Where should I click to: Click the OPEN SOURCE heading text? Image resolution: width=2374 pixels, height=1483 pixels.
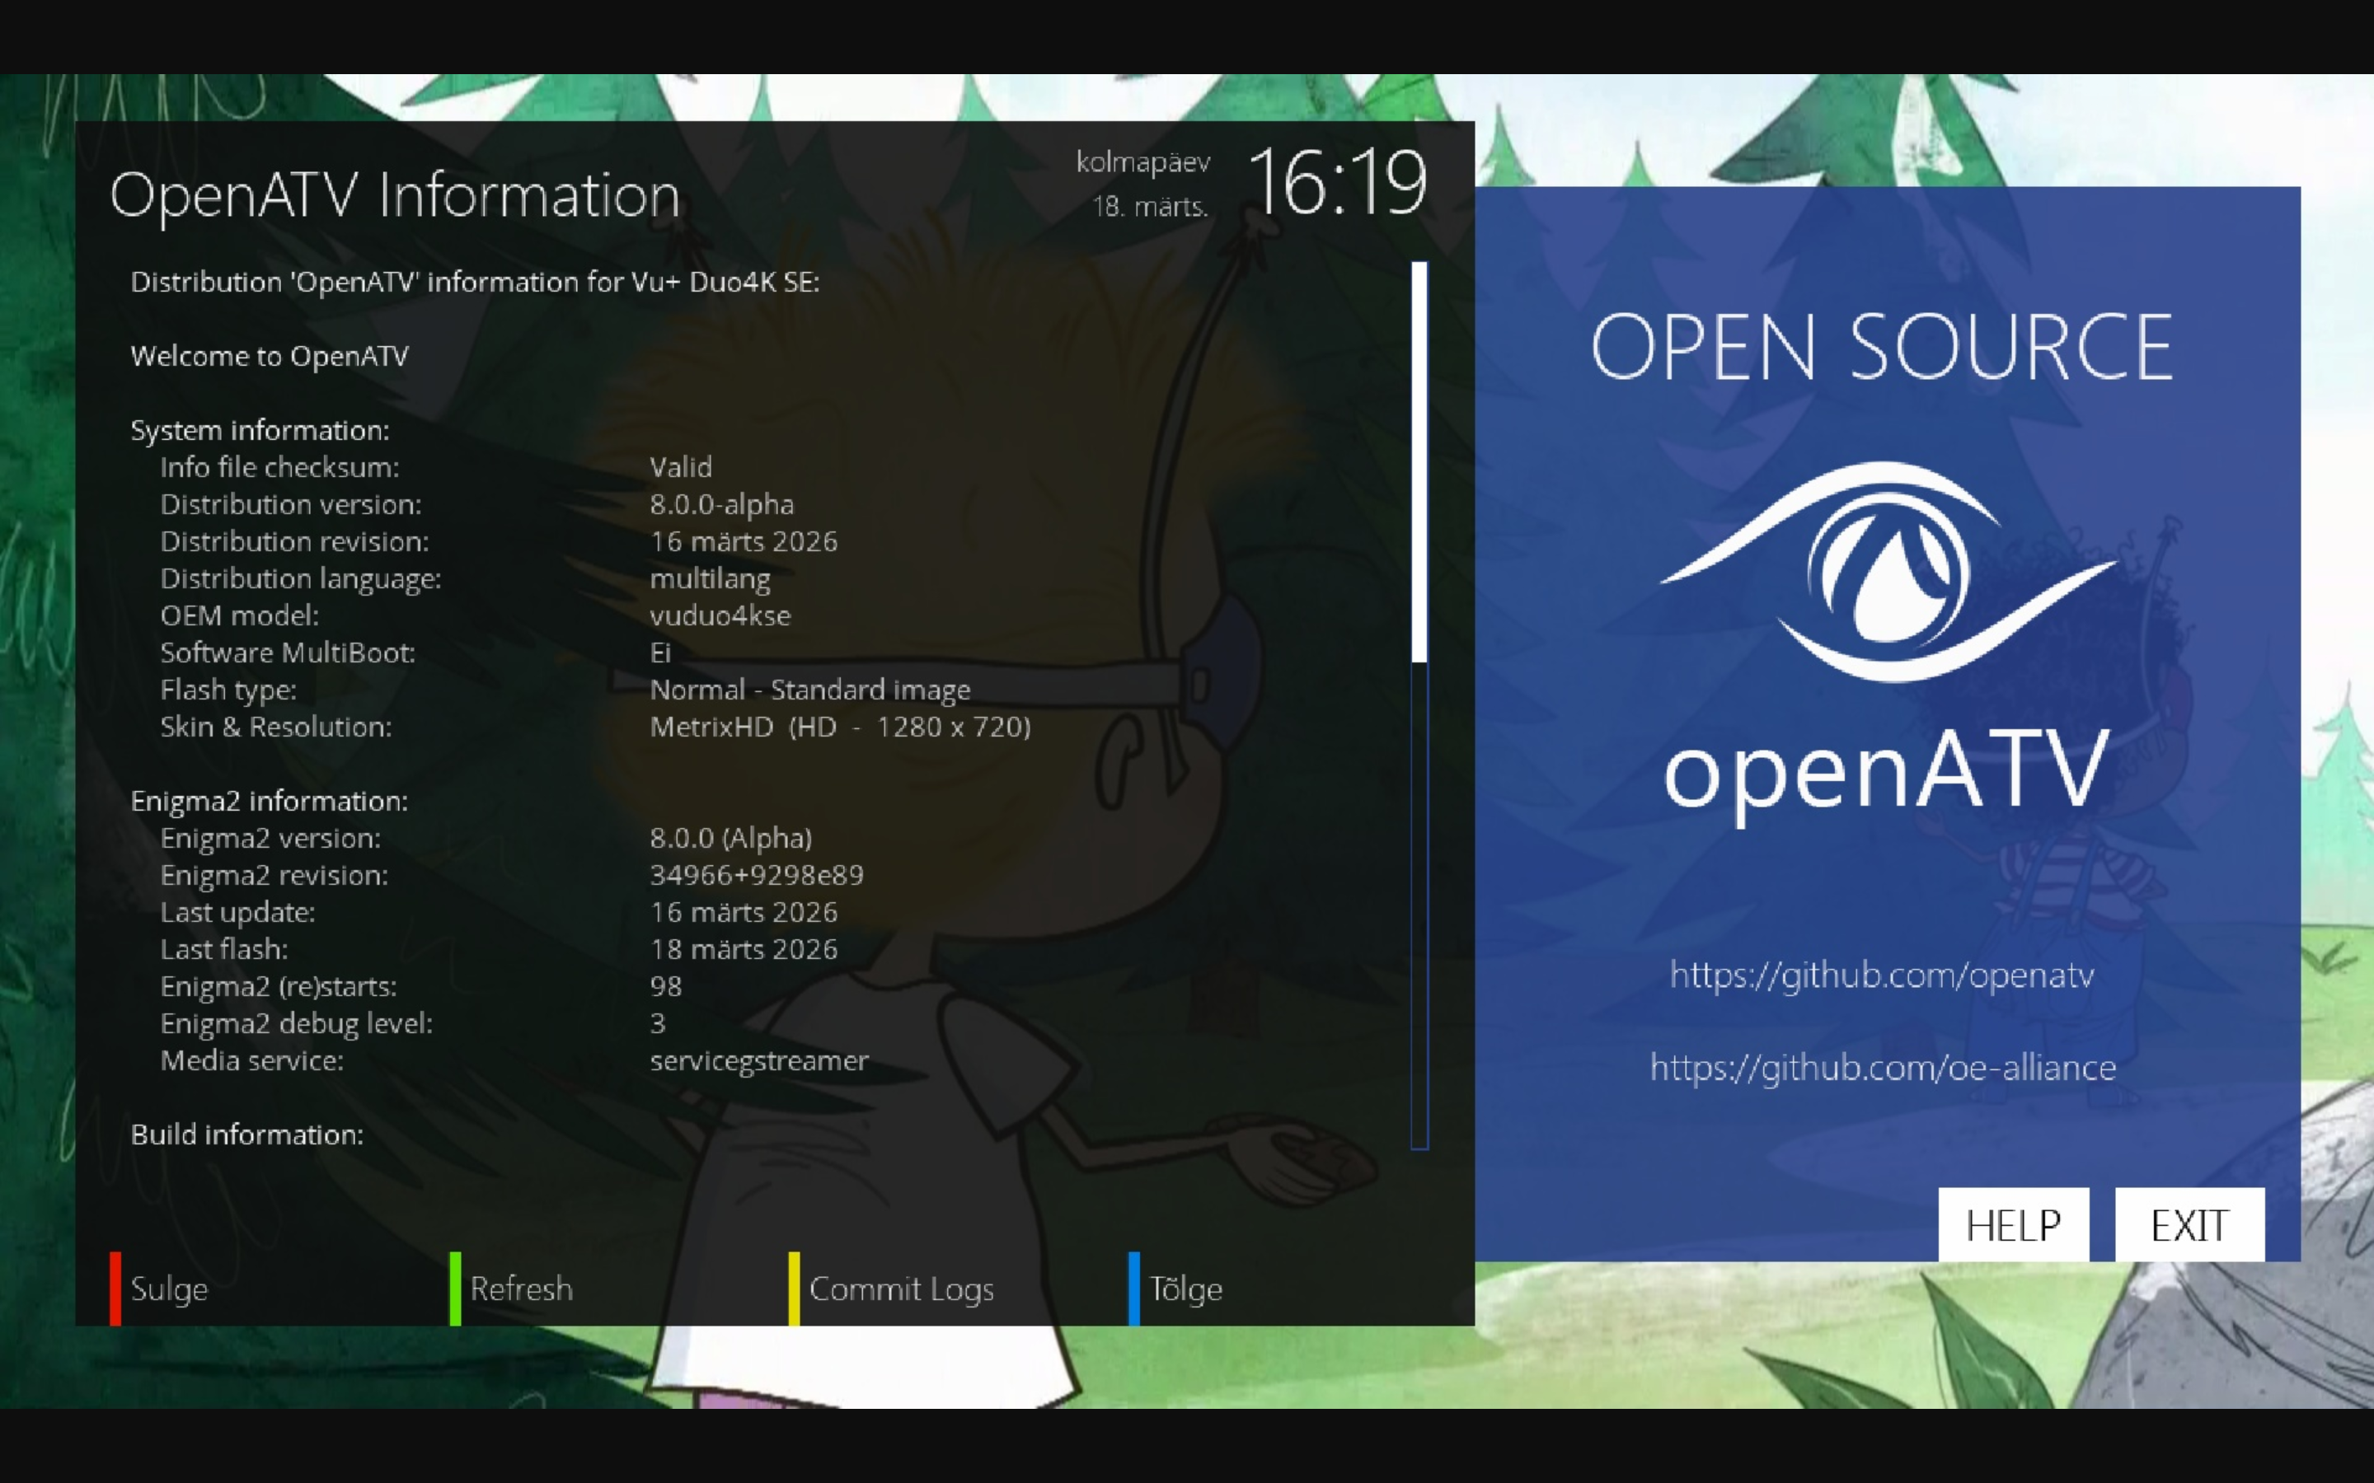[x=1882, y=347]
